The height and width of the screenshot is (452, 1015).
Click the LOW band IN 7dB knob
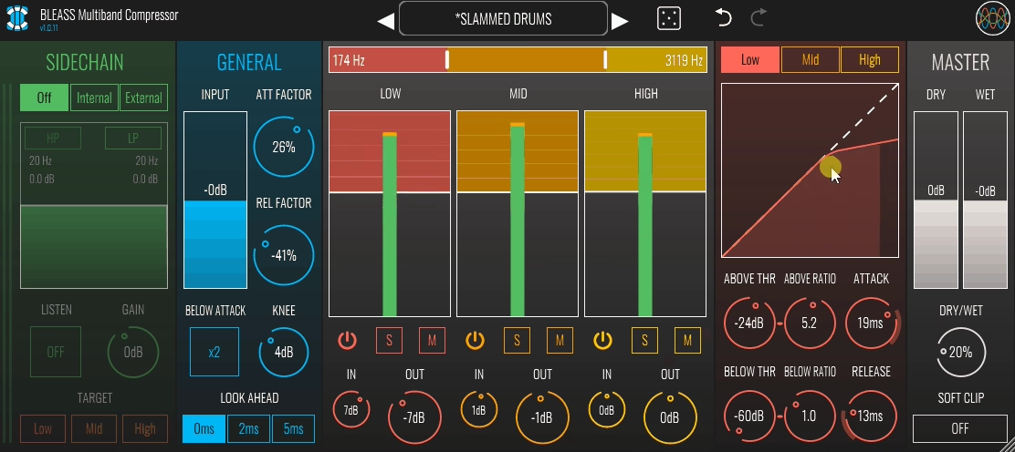(351, 409)
